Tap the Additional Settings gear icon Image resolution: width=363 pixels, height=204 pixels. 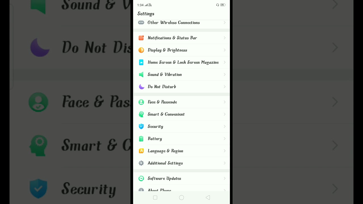[x=141, y=163]
